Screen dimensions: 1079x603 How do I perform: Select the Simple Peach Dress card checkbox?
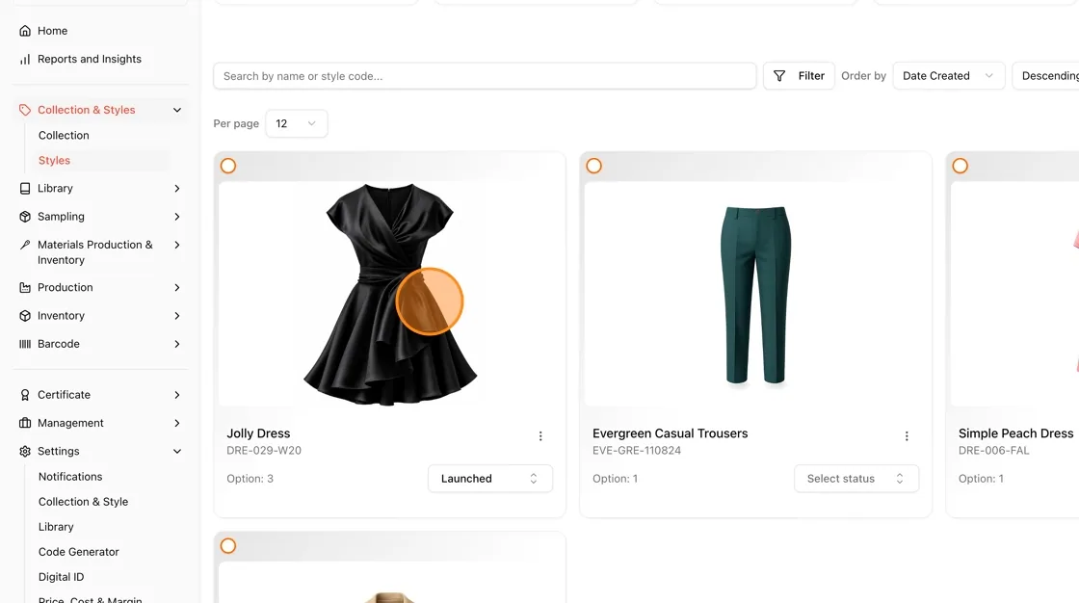pos(960,166)
